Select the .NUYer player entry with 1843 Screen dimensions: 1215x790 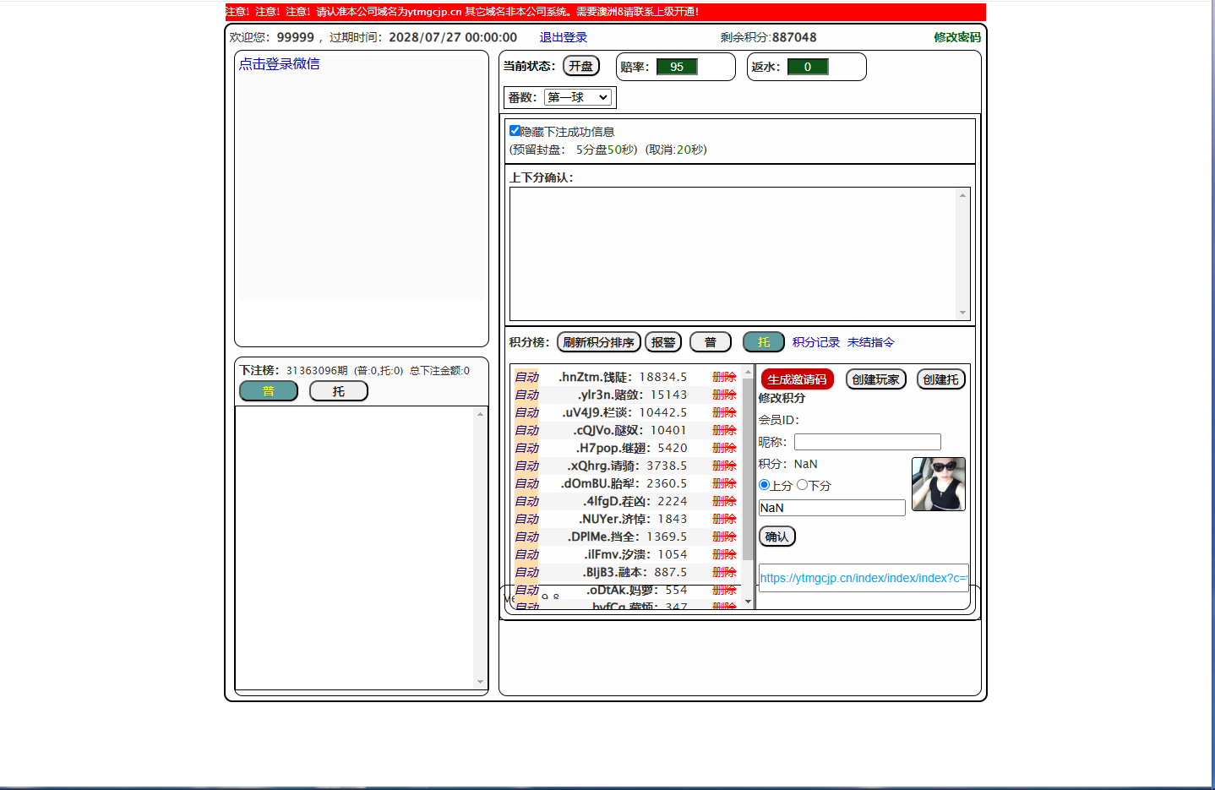click(633, 519)
